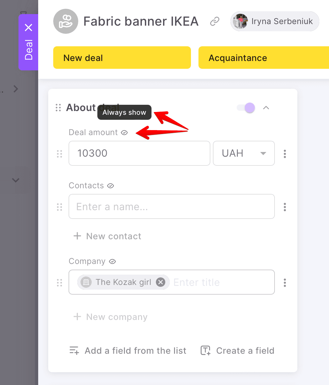This screenshot has height=385, width=329.
Task: Open the UAH currency dropdown
Action: [244, 153]
